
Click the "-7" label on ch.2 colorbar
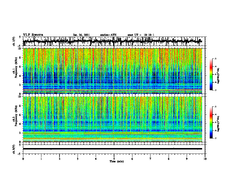[x=215, y=138]
